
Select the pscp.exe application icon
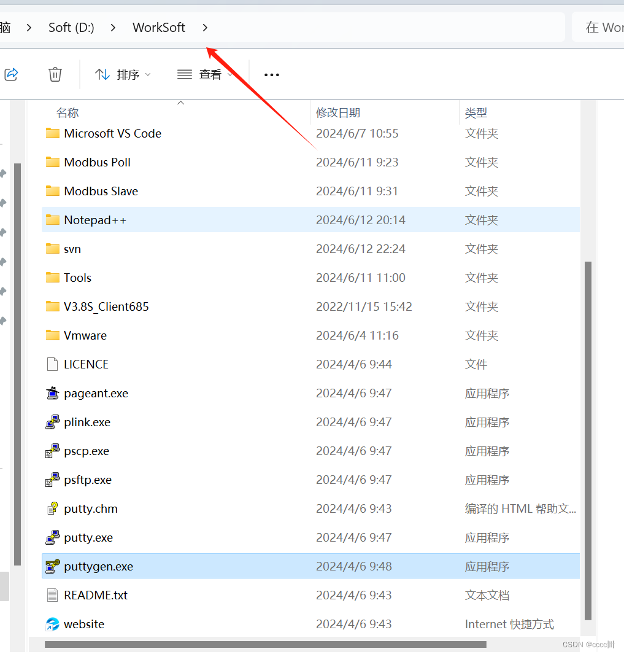(53, 451)
